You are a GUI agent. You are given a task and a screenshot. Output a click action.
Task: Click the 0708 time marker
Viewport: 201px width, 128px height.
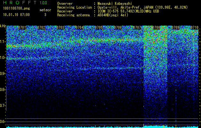(x=156, y=28)
